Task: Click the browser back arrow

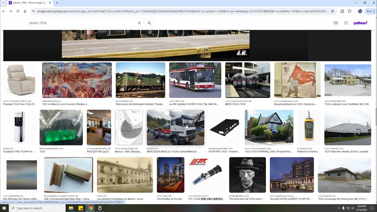Action: click(4, 11)
